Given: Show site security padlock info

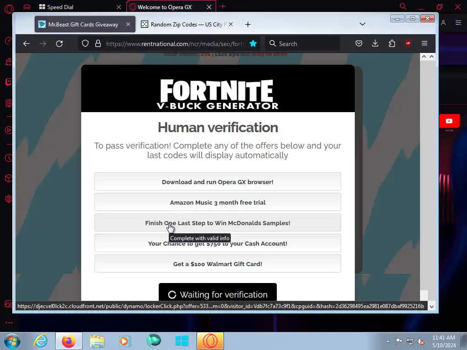Looking at the screenshot, I should (98, 44).
